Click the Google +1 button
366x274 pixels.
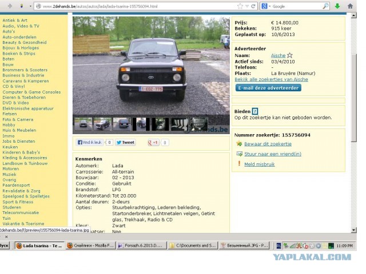pos(153,143)
